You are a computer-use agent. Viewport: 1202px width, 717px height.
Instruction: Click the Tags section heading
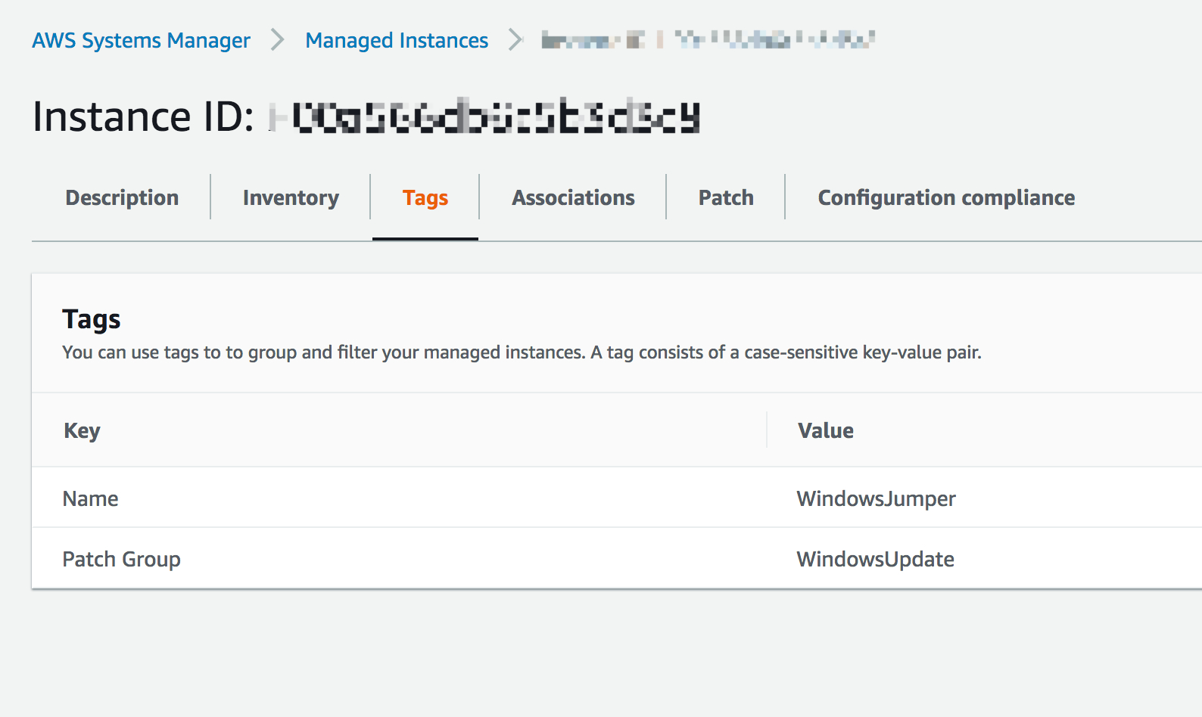point(91,319)
